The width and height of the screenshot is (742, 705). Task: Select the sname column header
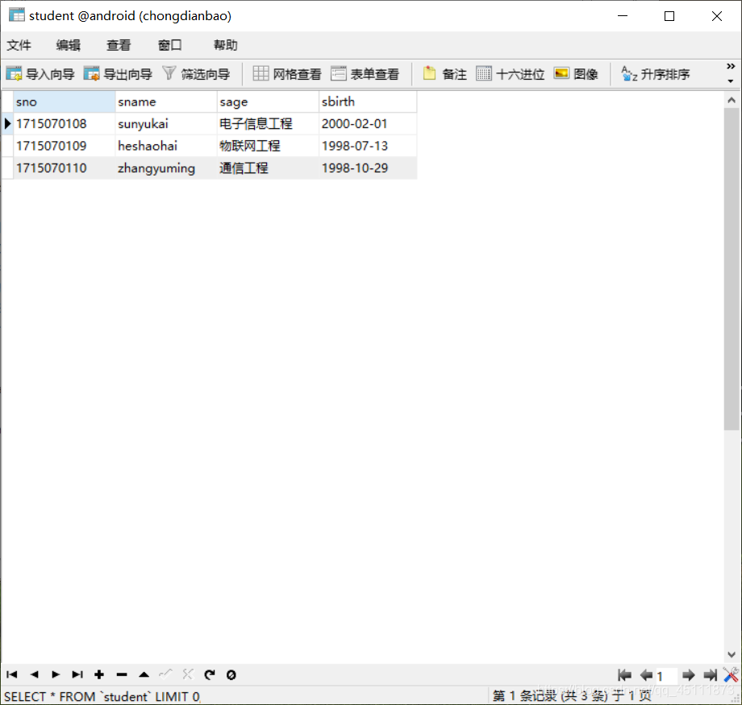click(166, 102)
